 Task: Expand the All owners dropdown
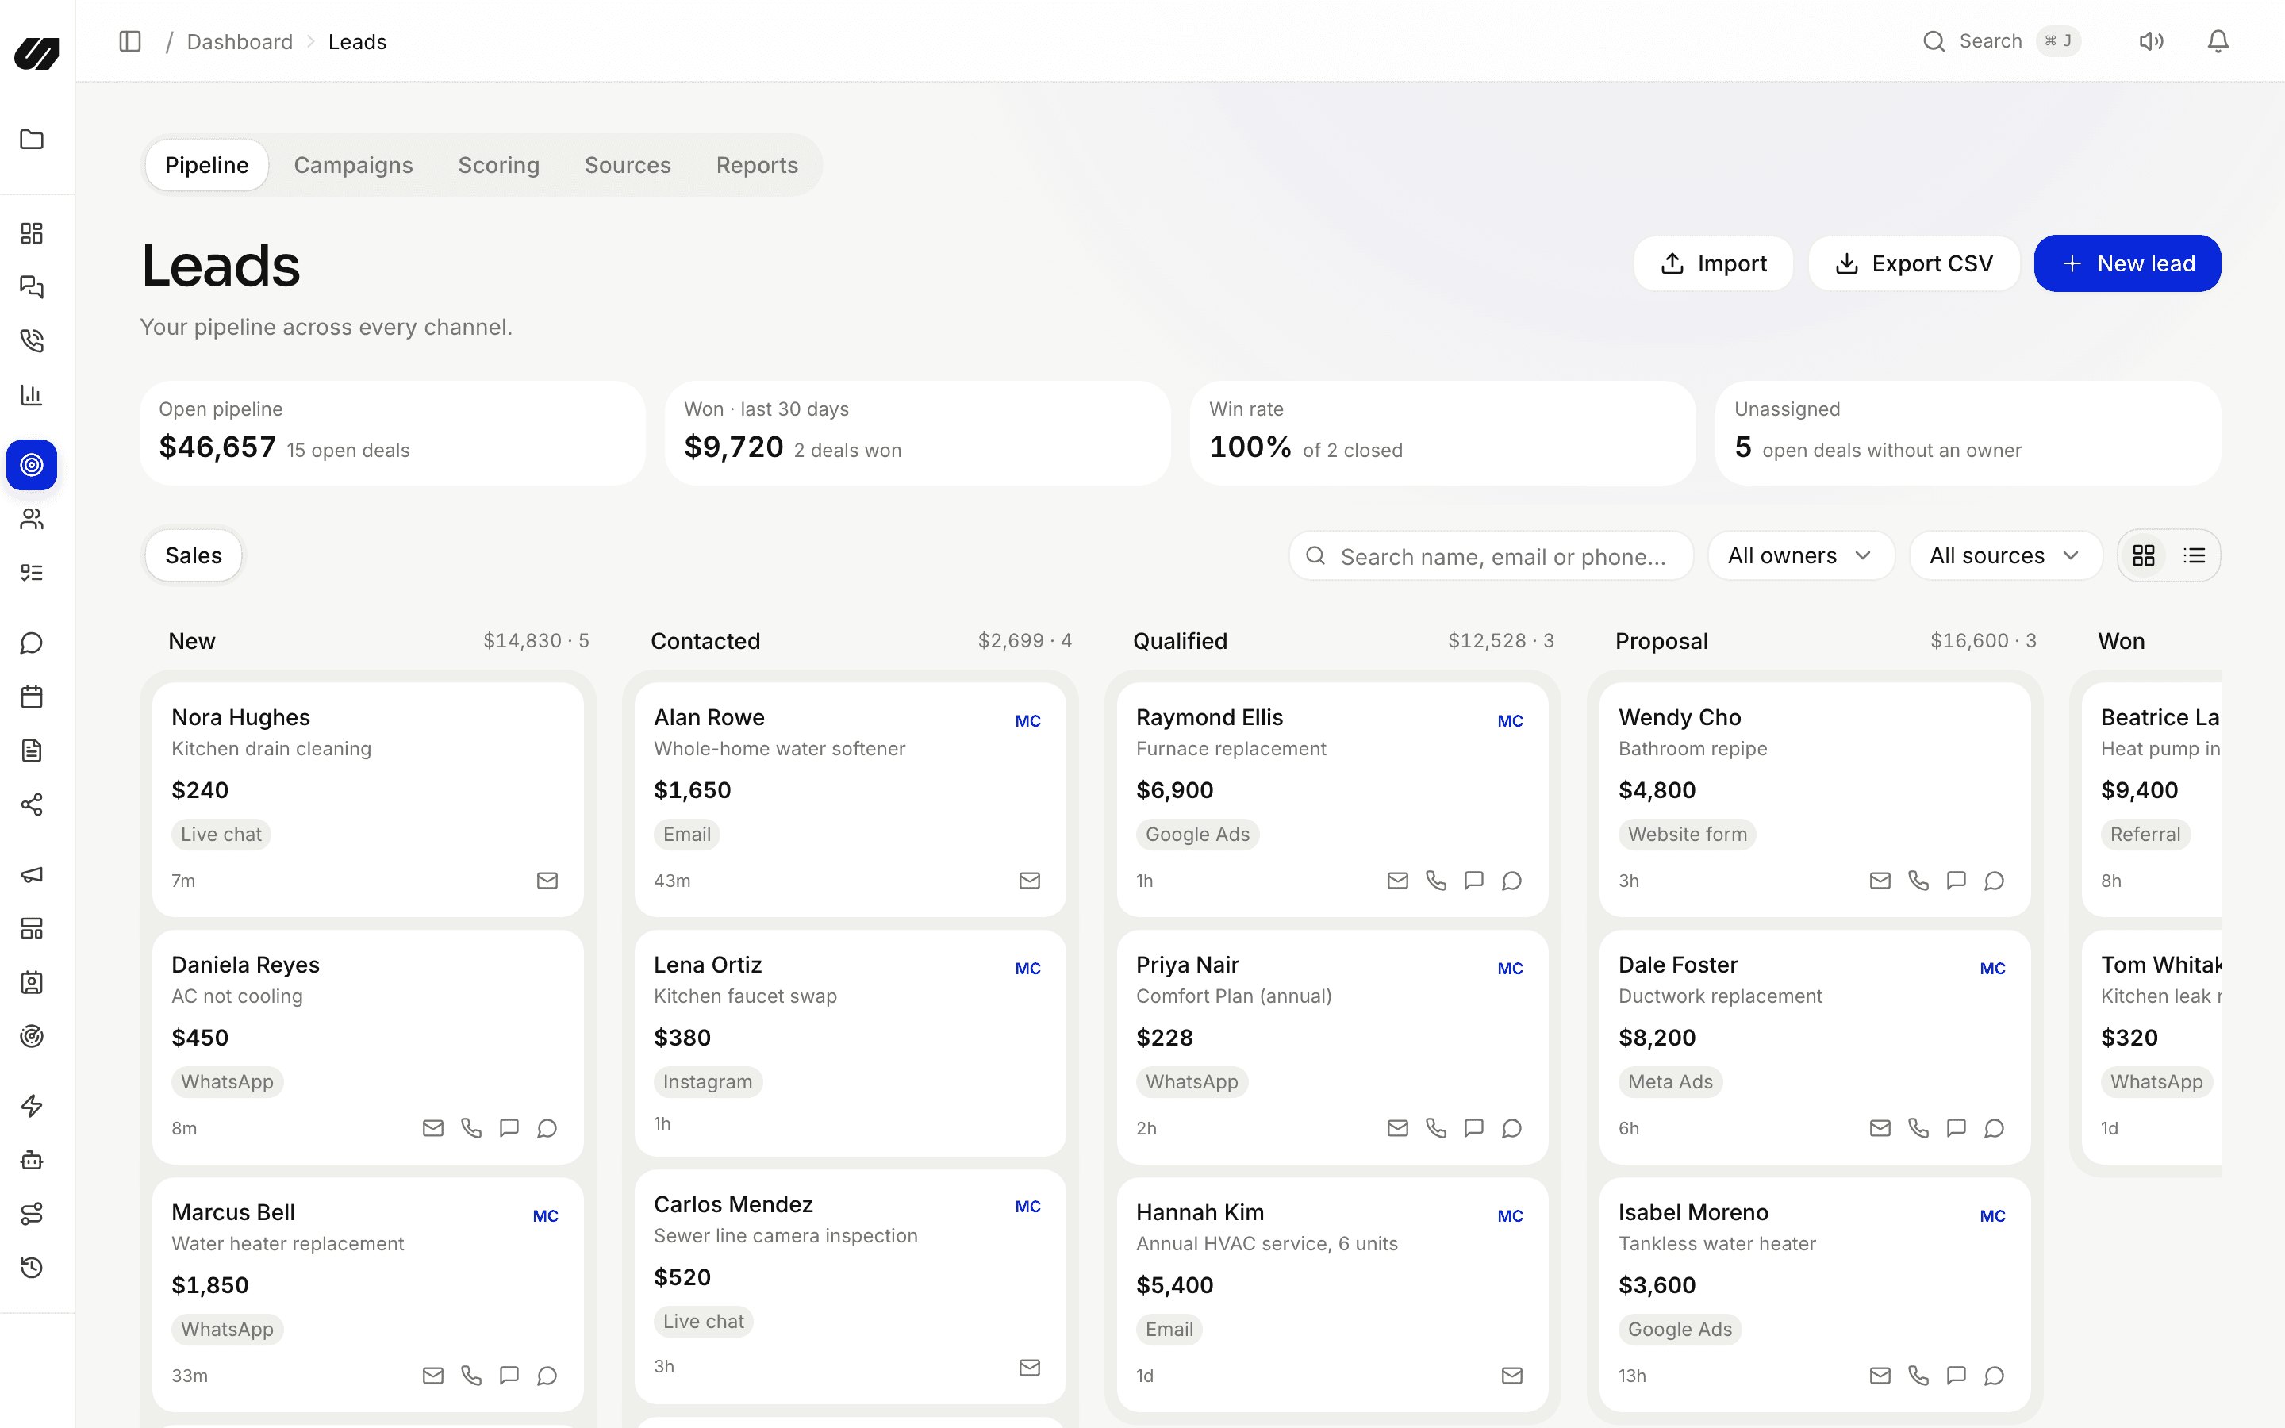pyautogui.click(x=1800, y=555)
